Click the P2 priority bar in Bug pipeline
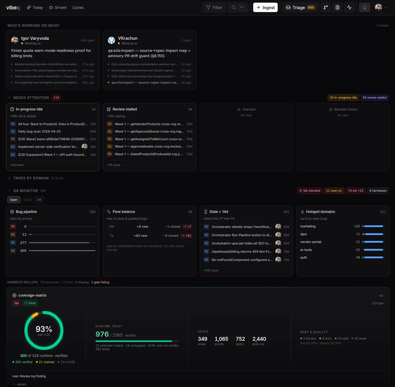 pyautogui.click(x=62, y=243)
